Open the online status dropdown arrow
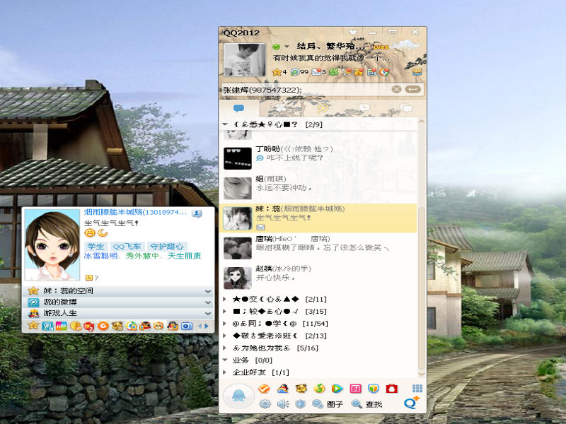The image size is (566, 424). coord(287,47)
